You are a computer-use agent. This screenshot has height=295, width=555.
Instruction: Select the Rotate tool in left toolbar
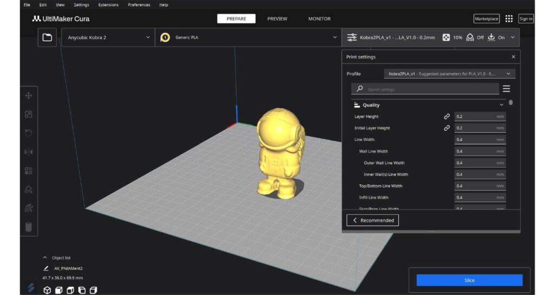29,133
